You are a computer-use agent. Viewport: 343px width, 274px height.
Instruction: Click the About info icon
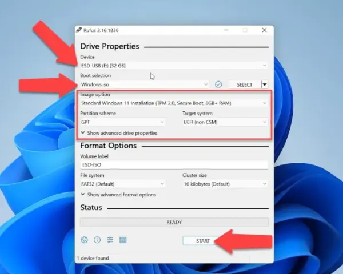(97, 240)
